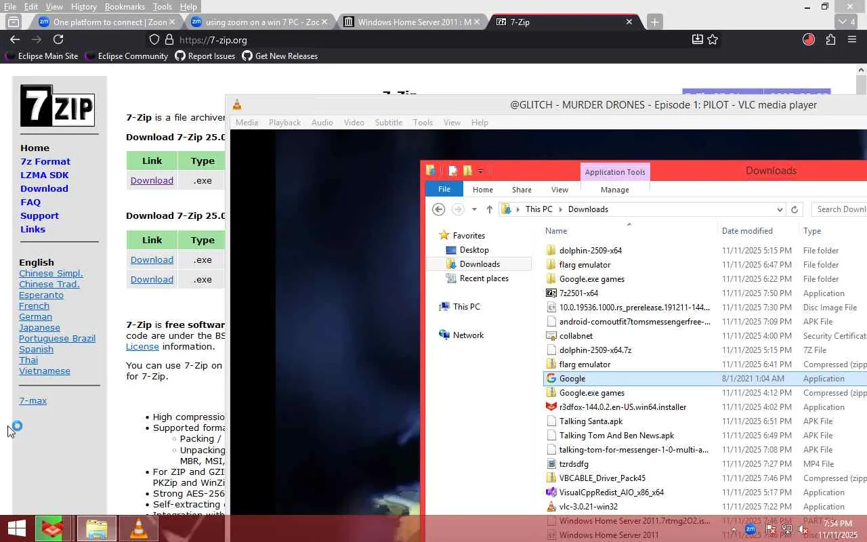Click the volume speaker icon in the system tray
This screenshot has height=542, width=867.
tap(803, 529)
